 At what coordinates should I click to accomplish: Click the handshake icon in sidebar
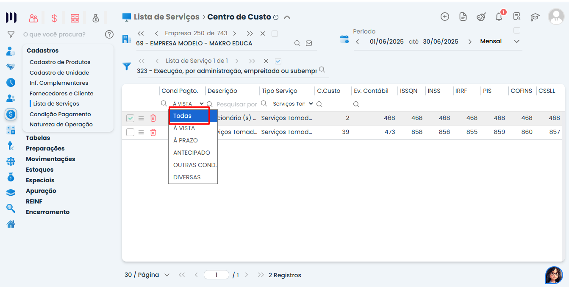point(11,67)
